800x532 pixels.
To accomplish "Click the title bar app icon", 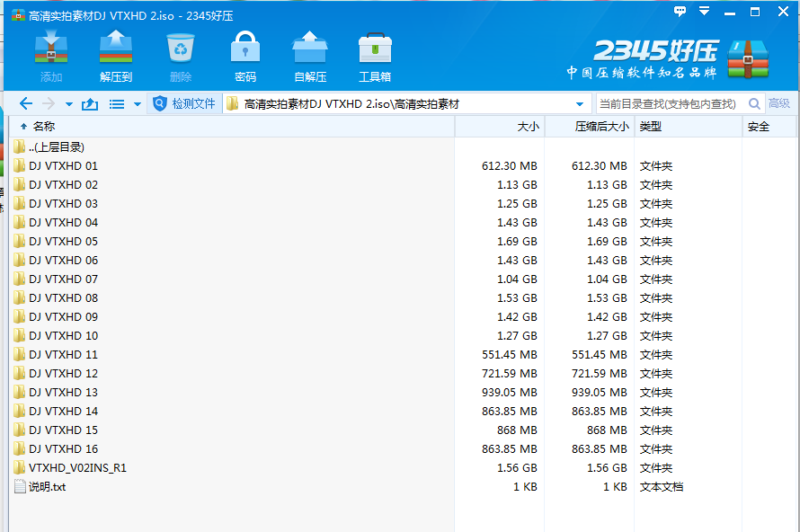I will tap(18, 15).
